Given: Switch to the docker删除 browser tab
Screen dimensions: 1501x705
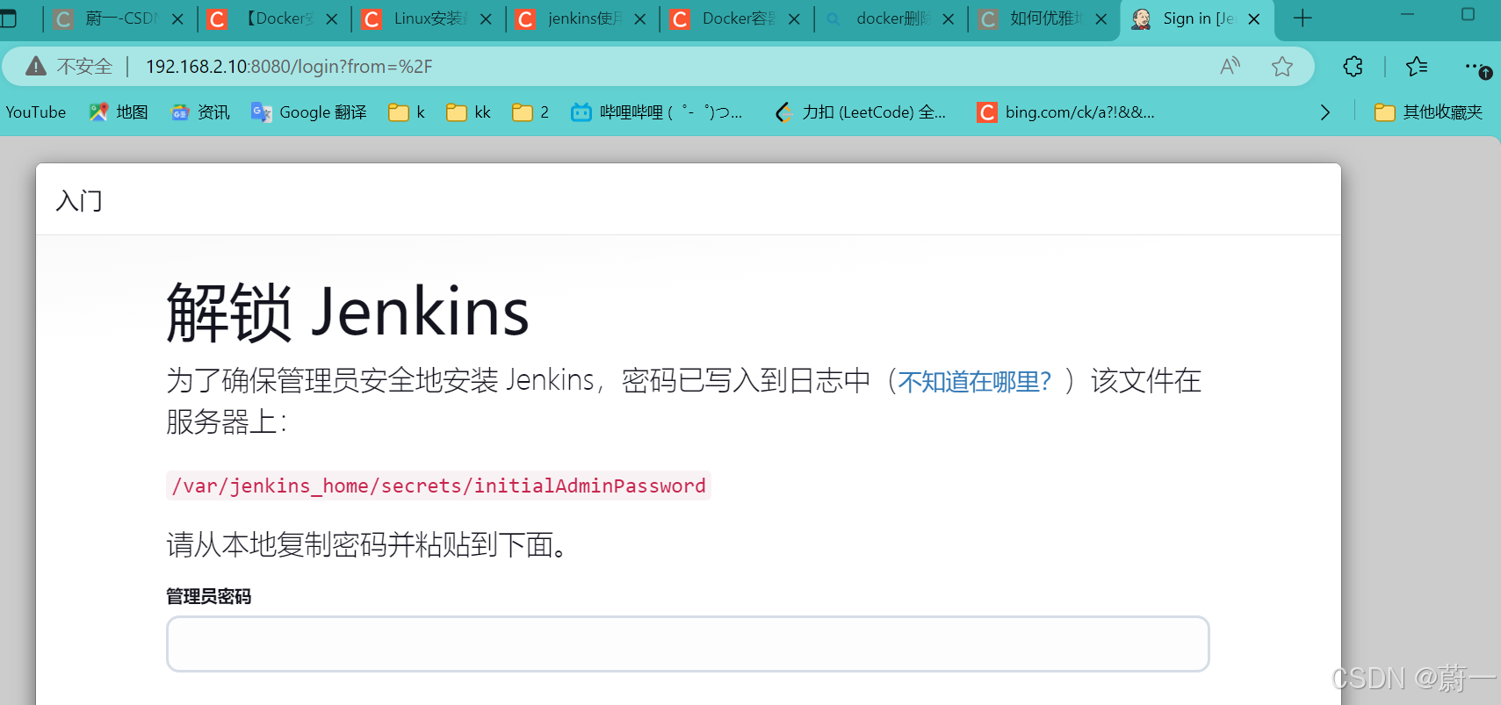Looking at the screenshot, I should click(x=890, y=18).
